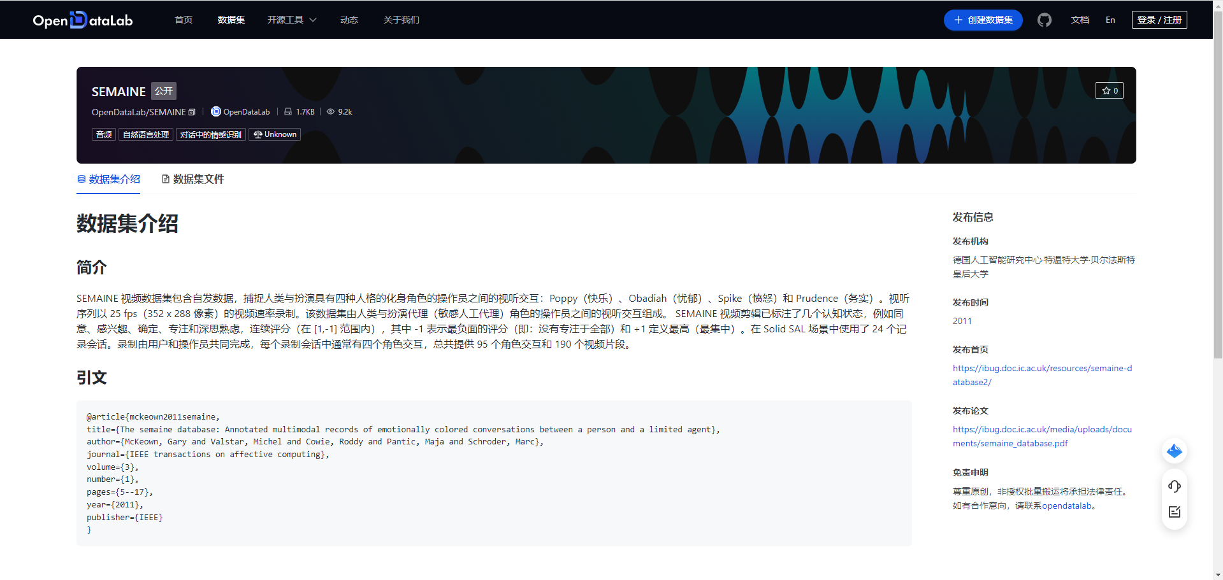Click the 简介 heading
This screenshot has height=580, width=1223.
(x=92, y=267)
